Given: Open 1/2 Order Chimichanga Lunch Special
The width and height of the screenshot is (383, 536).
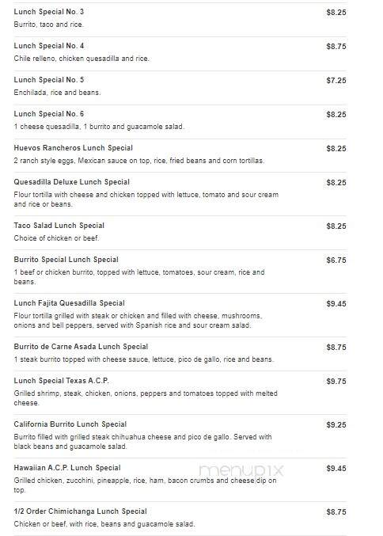Looking at the screenshot, I should tap(80, 511).
